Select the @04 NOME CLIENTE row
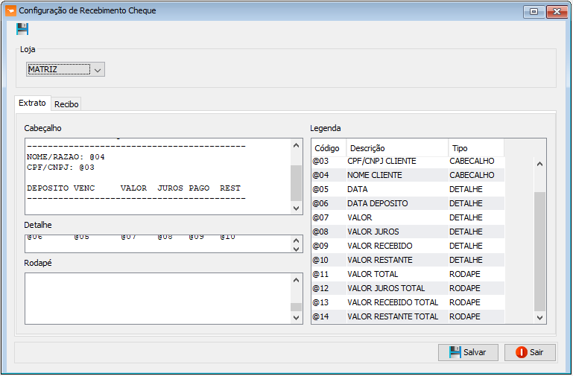 point(408,175)
